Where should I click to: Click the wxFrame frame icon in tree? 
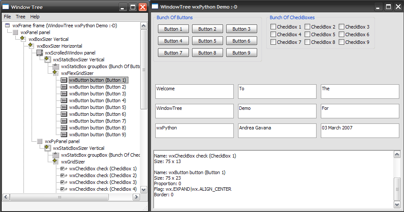point(7,26)
